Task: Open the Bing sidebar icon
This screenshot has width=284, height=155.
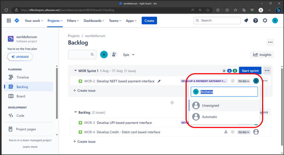Action: pos(278,10)
